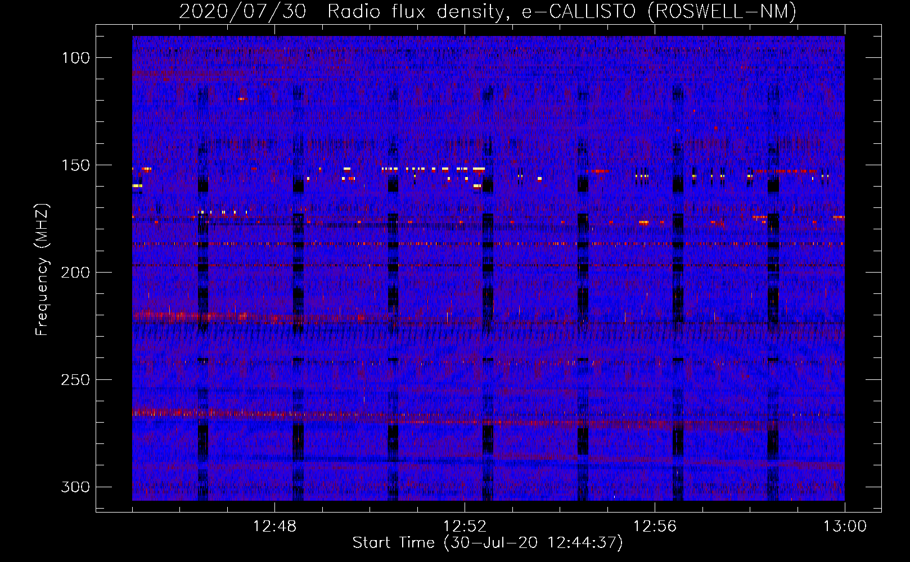Viewport: 910px width, 562px height.
Task: Click the 300 frequency tick label
Action: pyautogui.click(x=75, y=487)
